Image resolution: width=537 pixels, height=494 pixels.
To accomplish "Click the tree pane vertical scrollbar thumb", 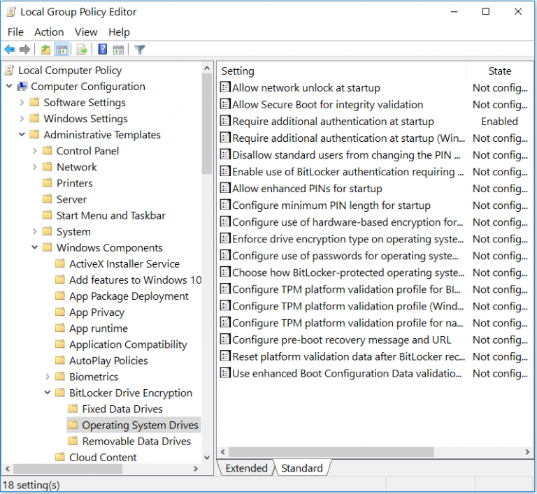I will (206, 124).
